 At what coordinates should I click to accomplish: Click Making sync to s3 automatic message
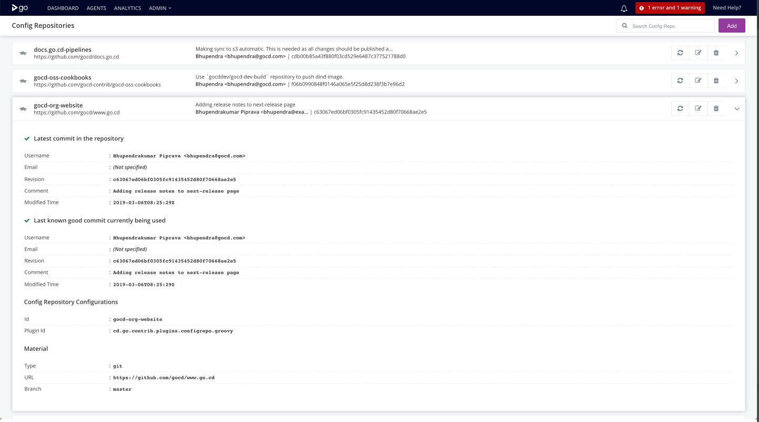tap(294, 49)
